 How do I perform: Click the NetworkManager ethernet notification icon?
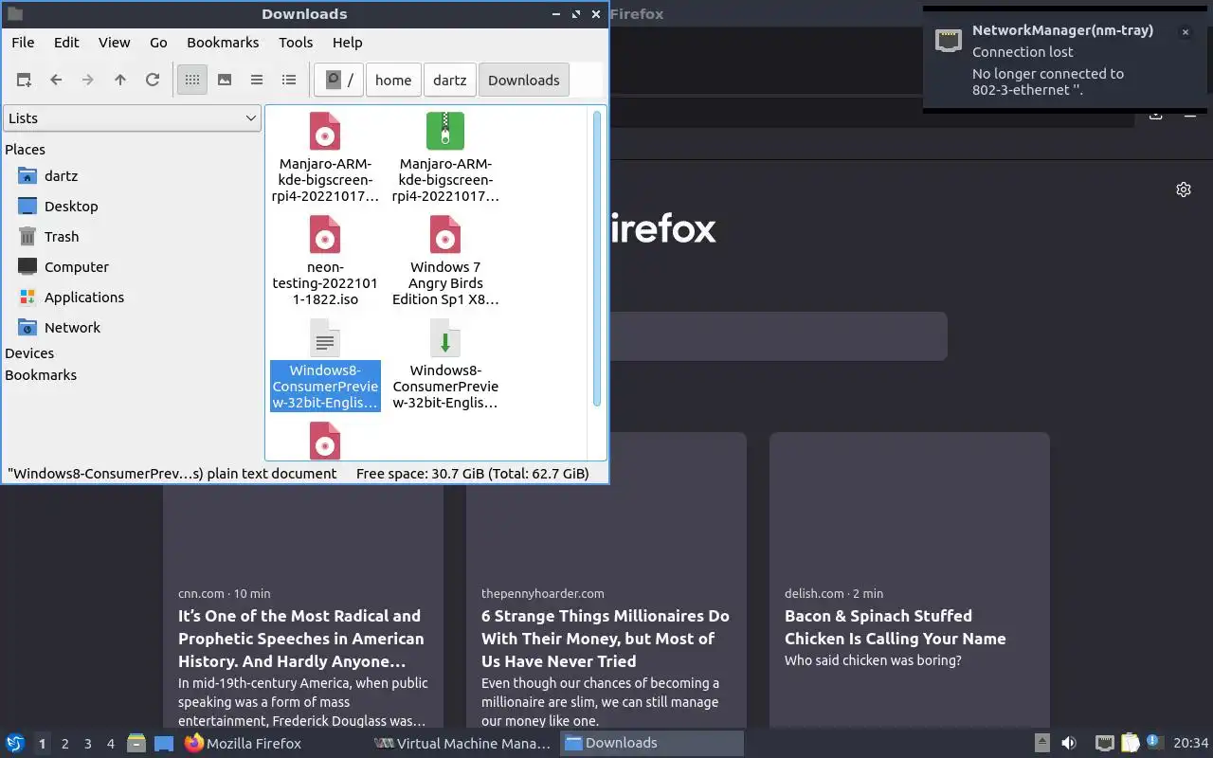coord(948,40)
